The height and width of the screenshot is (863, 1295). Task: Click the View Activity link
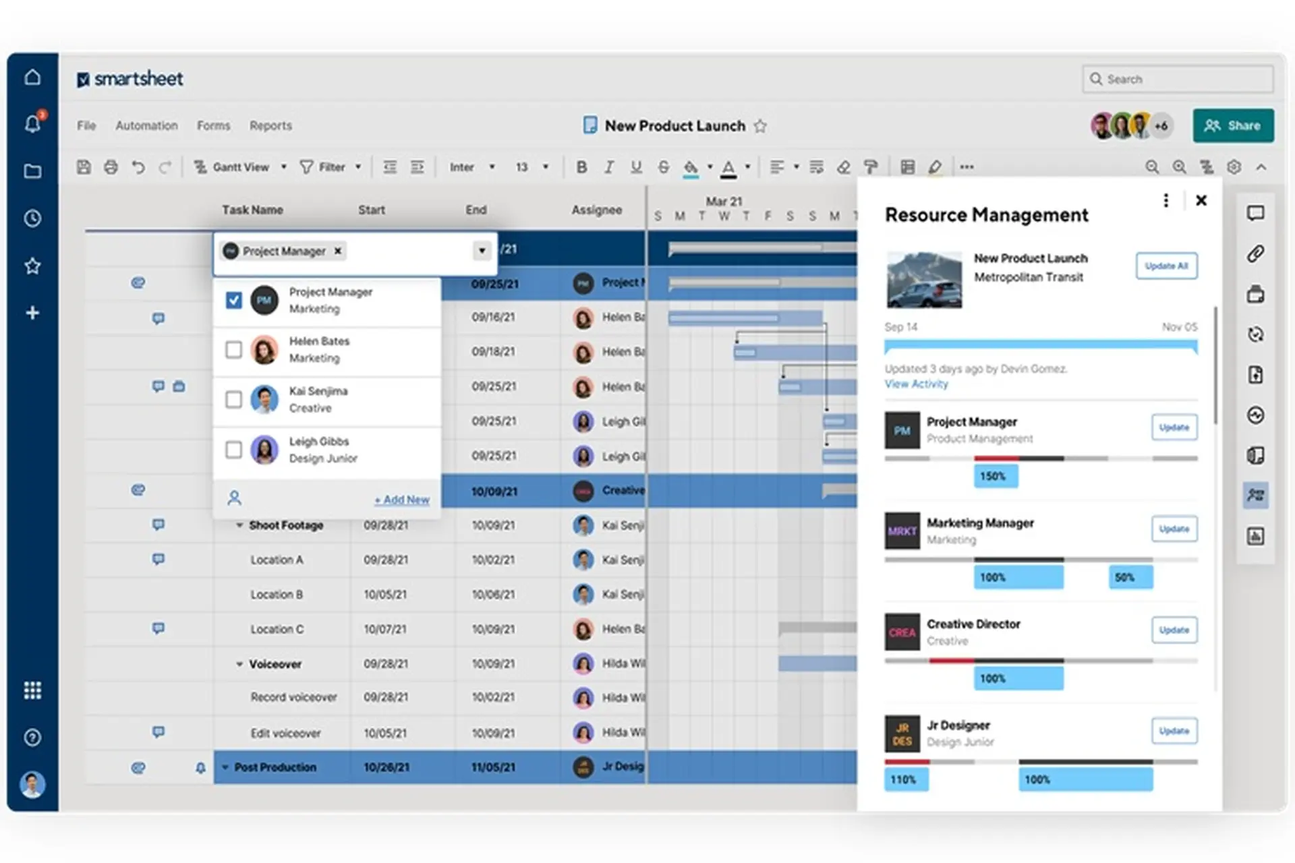coord(916,384)
